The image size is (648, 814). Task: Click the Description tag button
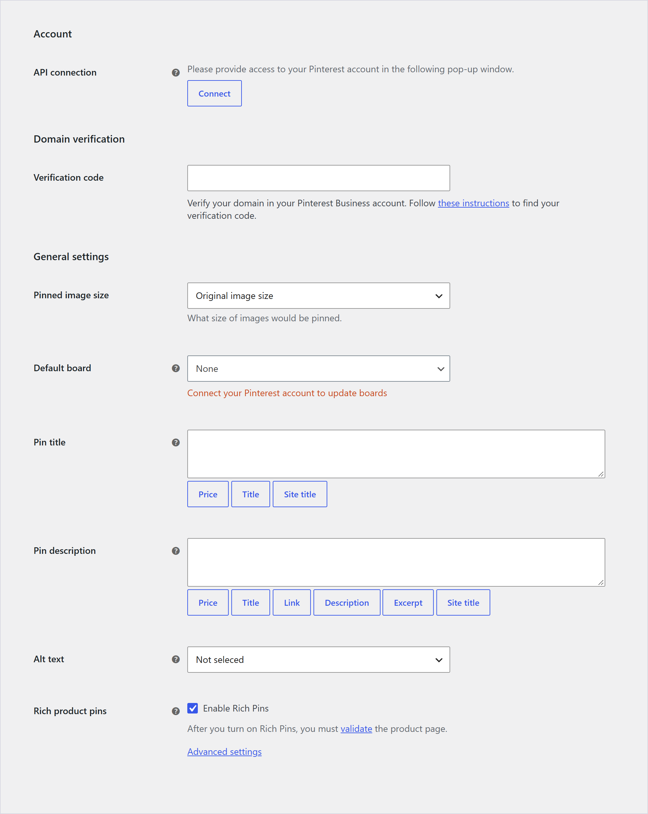pyautogui.click(x=347, y=602)
